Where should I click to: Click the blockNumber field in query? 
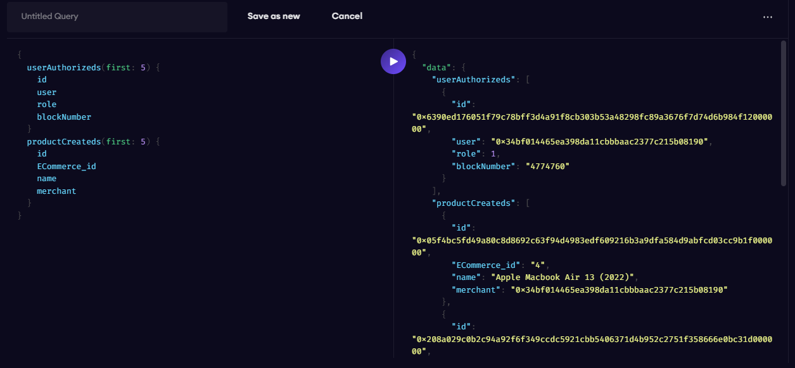[64, 117]
